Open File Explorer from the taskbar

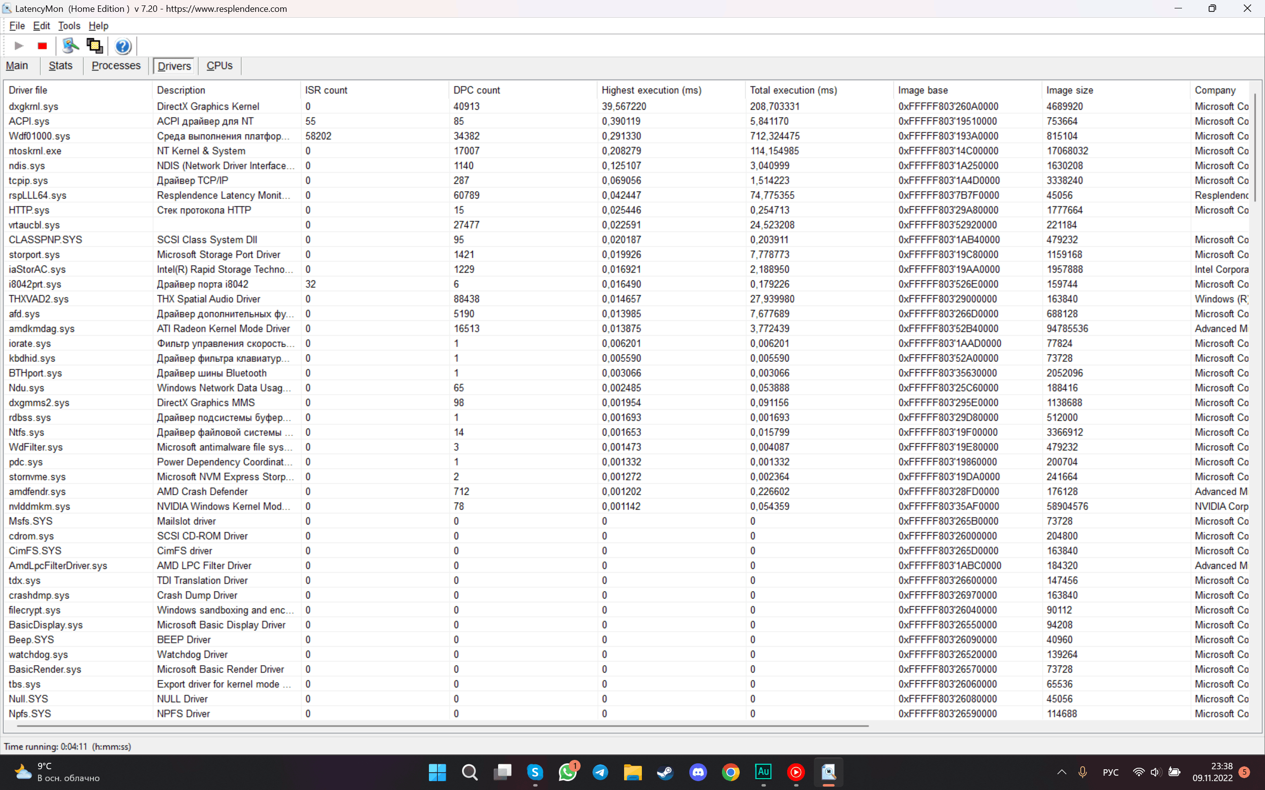point(633,772)
